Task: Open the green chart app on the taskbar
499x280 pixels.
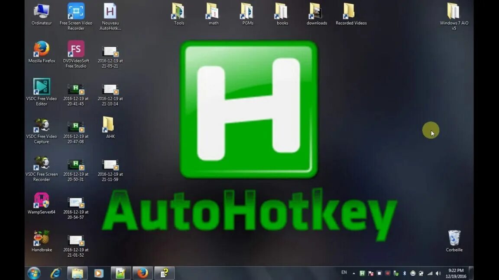Action: coord(120,273)
